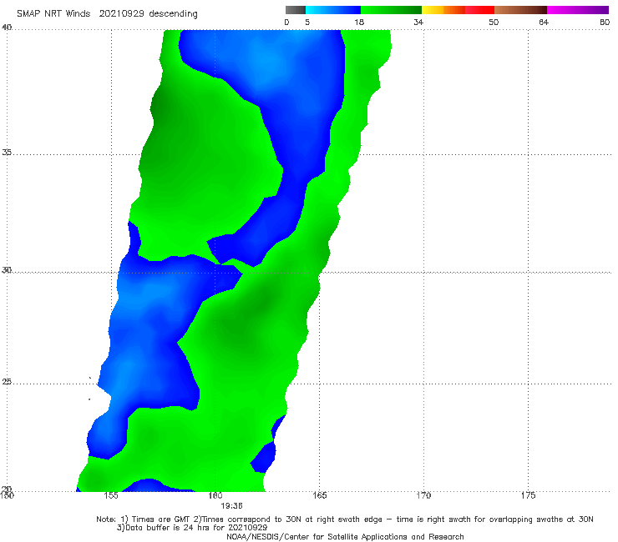Click the longitude axis label '160'
Screen dimensions: 618x542
coord(215,495)
